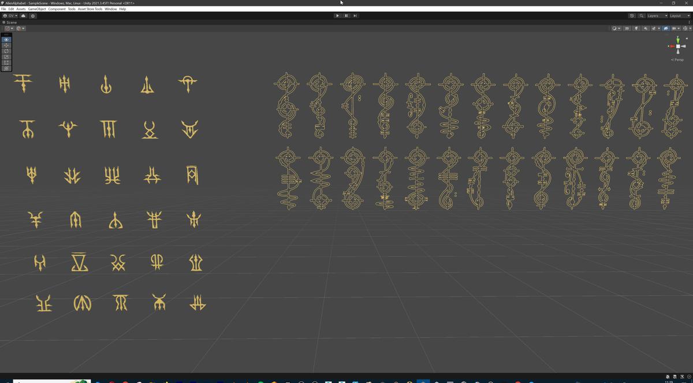Image resolution: width=693 pixels, height=383 pixels.
Task: Select the Scale tool
Action: (6, 57)
